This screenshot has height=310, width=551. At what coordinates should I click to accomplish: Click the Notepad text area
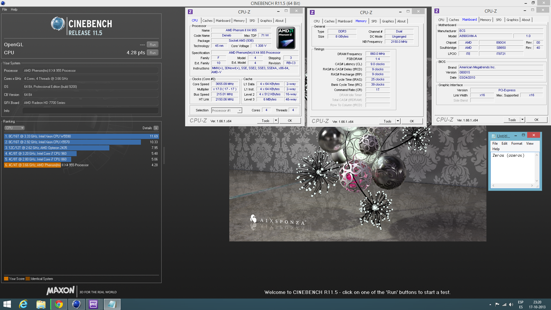click(x=513, y=168)
